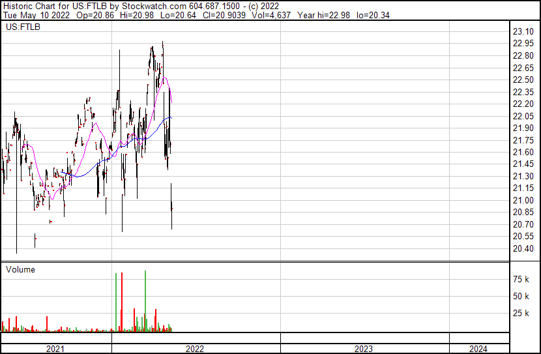Select the 2023 year label
The height and width of the screenshot is (354, 541).
coord(364,349)
